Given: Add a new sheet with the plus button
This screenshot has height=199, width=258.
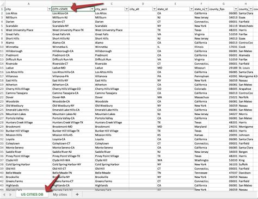Looking at the screenshot, I should click(77, 195).
